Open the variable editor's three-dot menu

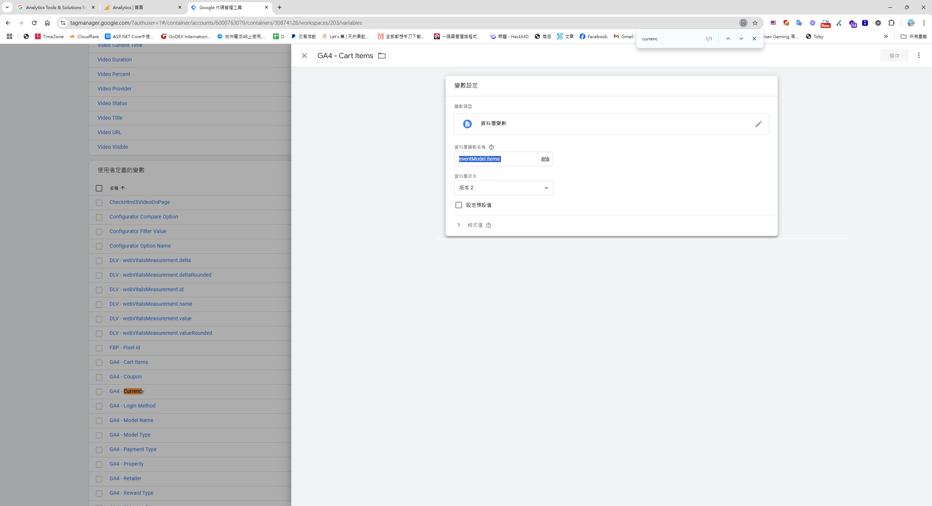pos(919,55)
